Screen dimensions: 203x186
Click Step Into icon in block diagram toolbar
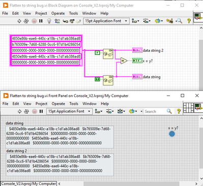[x=66, y=21]
